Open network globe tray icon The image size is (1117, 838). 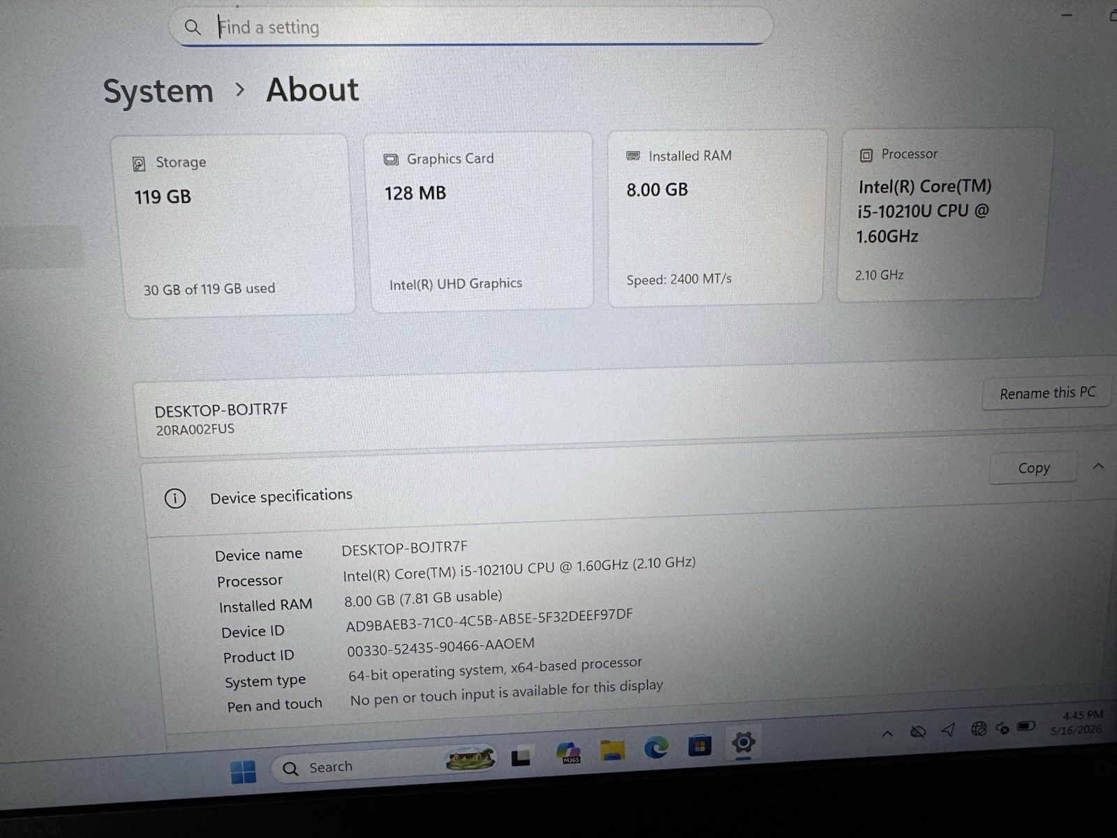[x=979, y=729]
